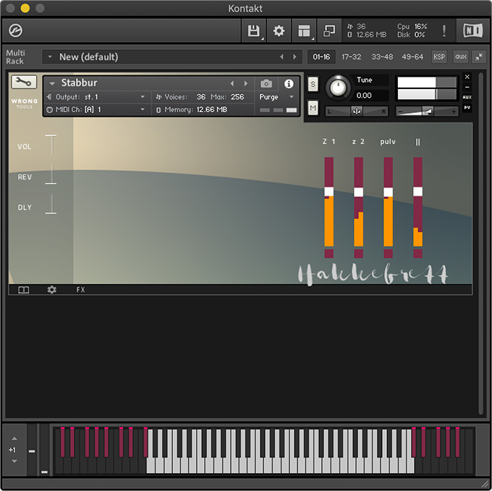The image size is (492, 491).
Task: Close the Stabbur instrument with X
Action: [467, 77]
